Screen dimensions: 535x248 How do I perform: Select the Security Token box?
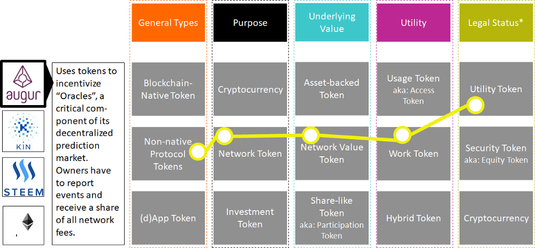click(x=495, y=154)
